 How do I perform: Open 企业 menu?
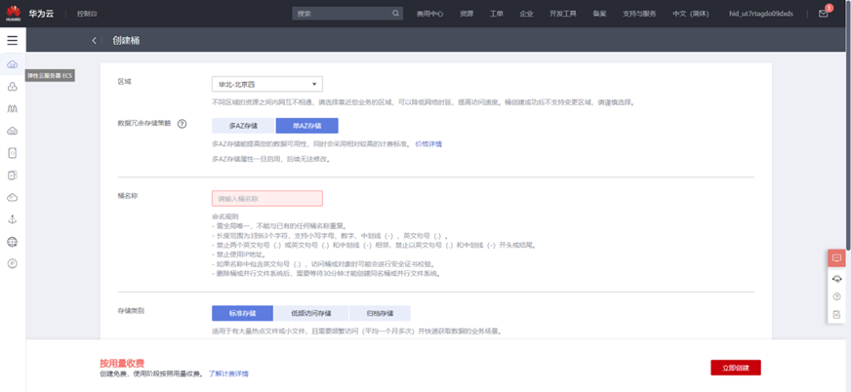click(526, 14)
